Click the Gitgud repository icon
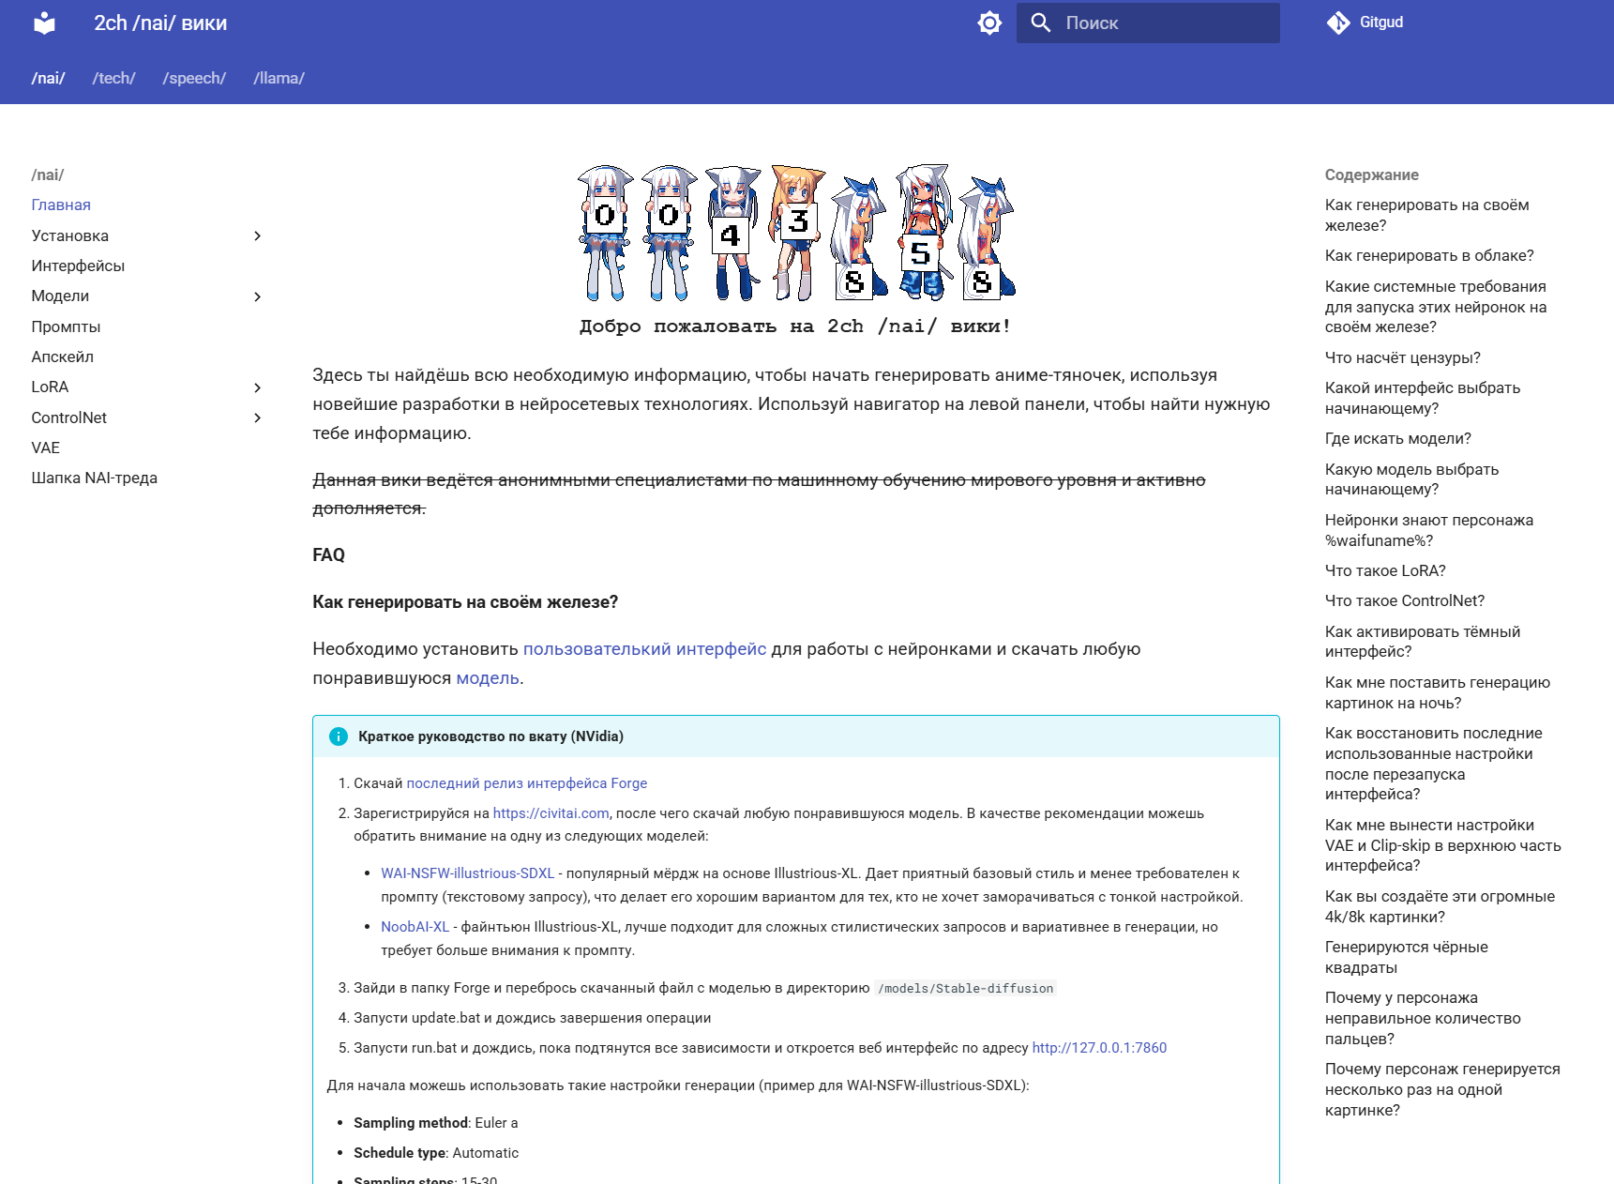The height and width of the screenshot is (1184, 1614). click(x=1338, y=23)
